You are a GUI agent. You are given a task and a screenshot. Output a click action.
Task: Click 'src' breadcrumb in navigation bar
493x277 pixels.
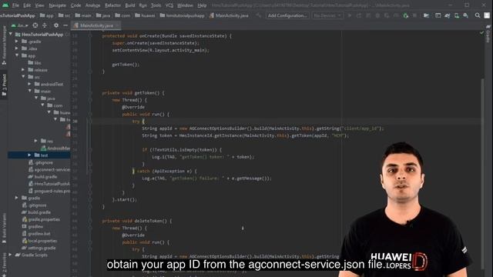(x=65, y=15)
